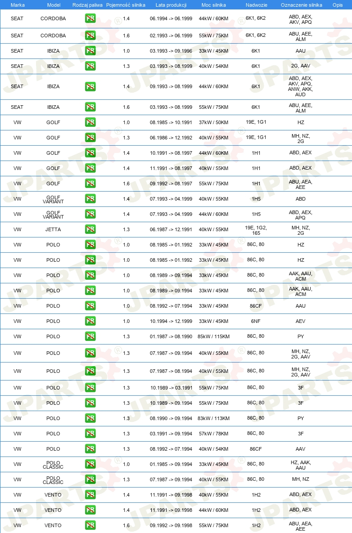Click fuel icon in VW GOLF 1.6 row
352x533 pixels.
click(90, 183)
